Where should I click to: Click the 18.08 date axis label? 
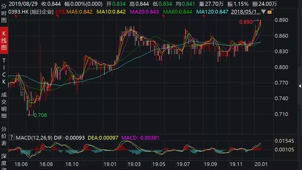[x=46, y=164]
